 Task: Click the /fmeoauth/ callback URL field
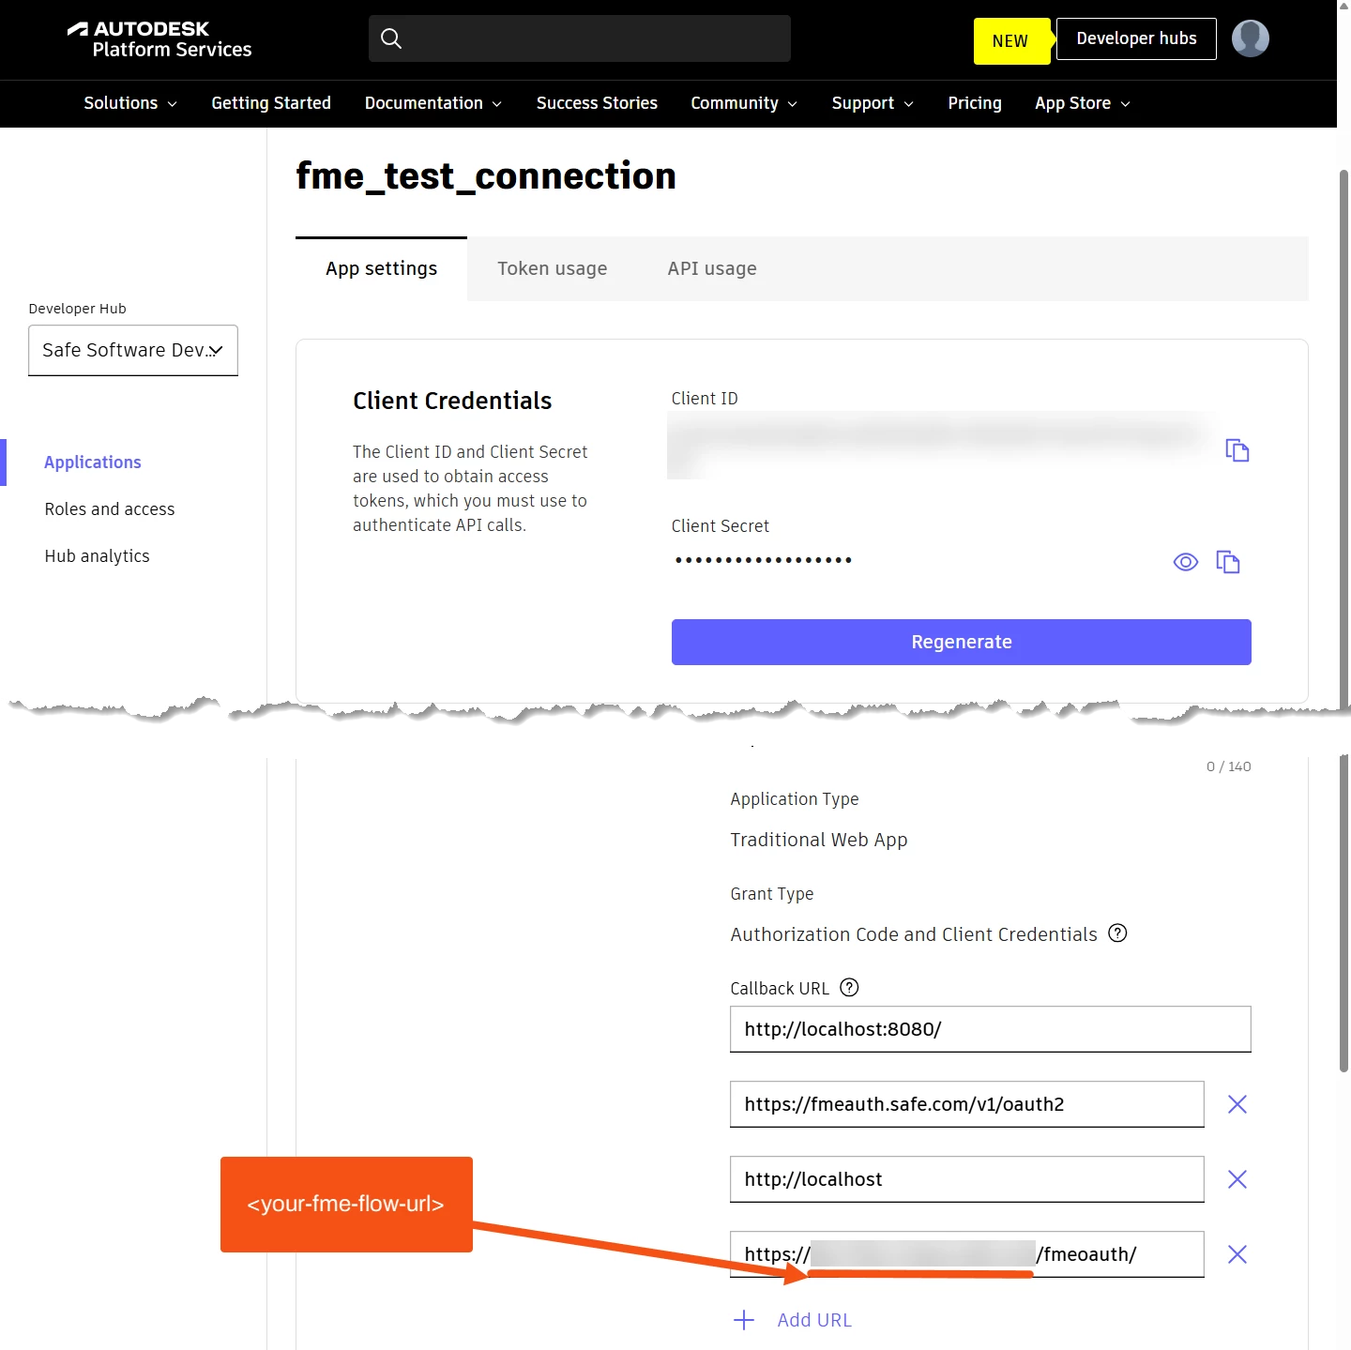[966, 1254]
